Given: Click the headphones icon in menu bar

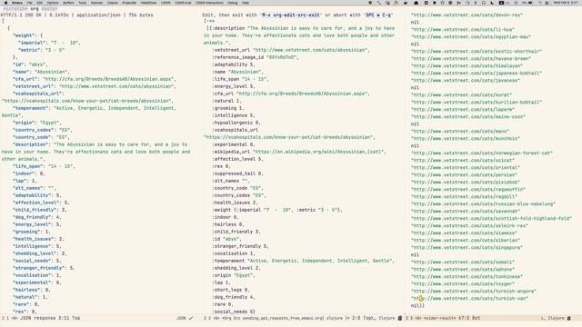Looking at the screenshot, I should [x=484, y=3].
